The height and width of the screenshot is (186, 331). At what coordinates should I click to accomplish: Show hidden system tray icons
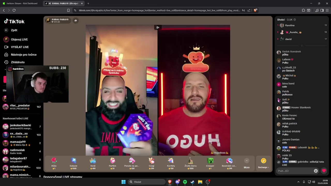(298, 182)
